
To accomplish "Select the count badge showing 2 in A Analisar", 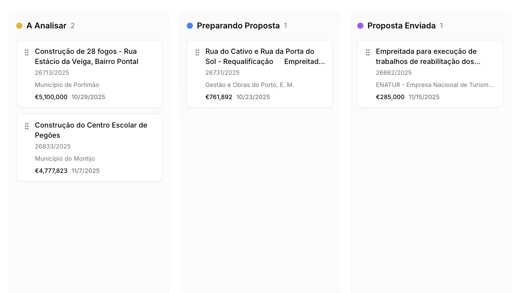I will point(73,25).
